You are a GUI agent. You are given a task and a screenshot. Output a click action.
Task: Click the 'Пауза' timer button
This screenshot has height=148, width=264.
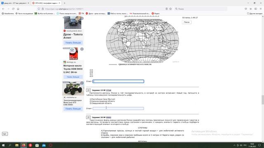186,22
